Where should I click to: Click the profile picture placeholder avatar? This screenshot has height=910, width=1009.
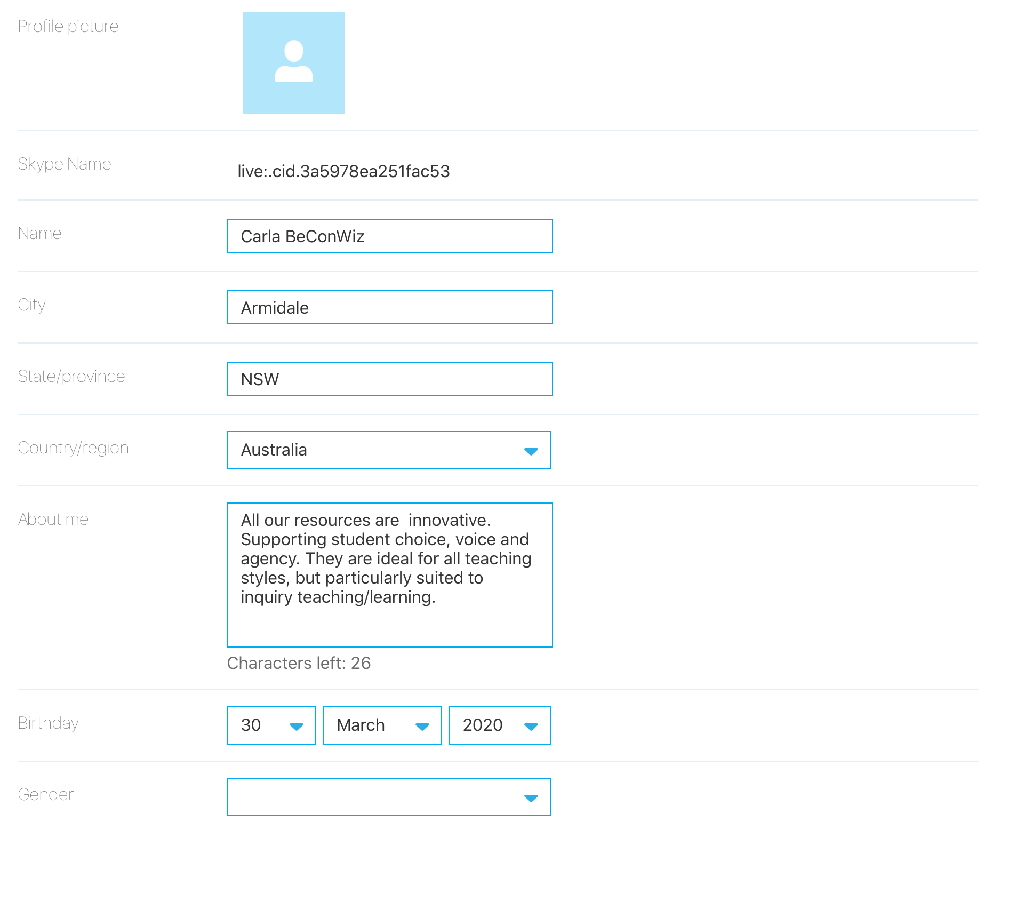point(293,63)
